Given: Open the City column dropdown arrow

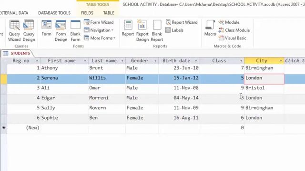Looking at the screenshot, I should (x=281, y=61).
